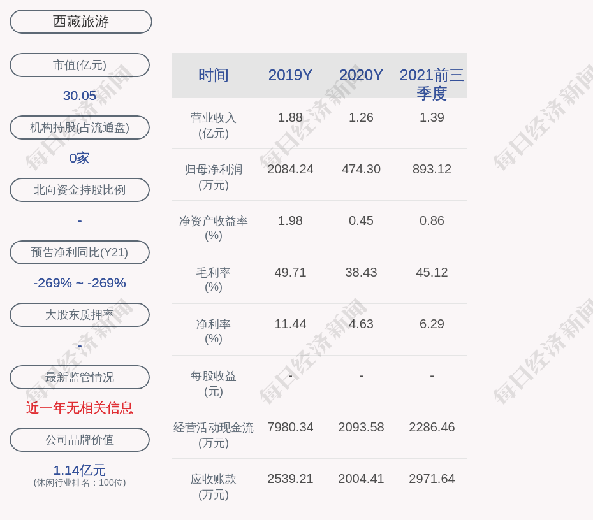Image resolution: width=593 pixels, height=520 pixels.
Task: Open the 最新监管情况 pill
Action: [x=80, y=377]
